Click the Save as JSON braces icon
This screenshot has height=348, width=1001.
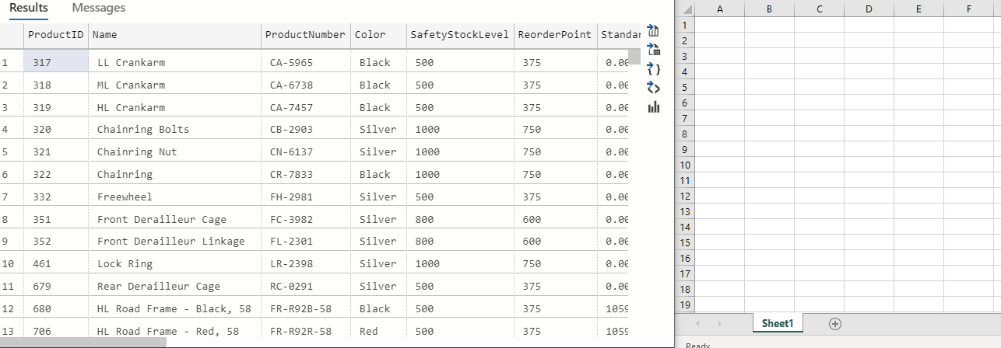click(654, 69)
